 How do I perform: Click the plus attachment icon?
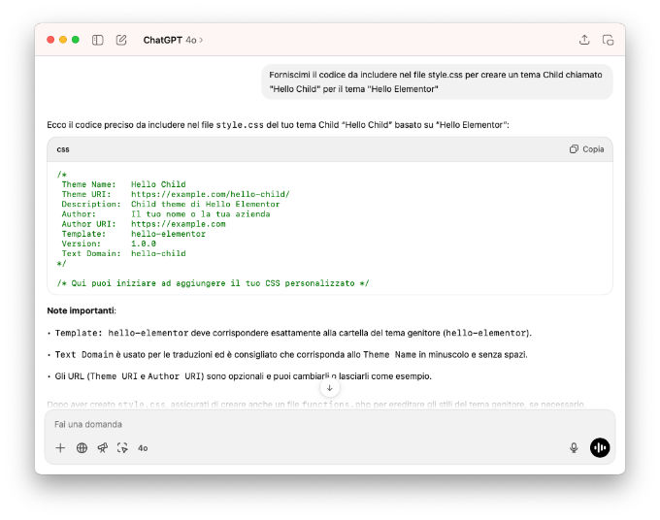[x=60, y=448]
